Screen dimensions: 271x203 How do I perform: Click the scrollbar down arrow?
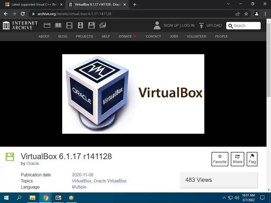(269, 190)
